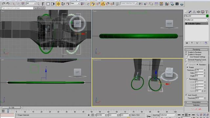The width and height of the screenshot is (210, 118).
Task: Select the Radial radio button
Action: pyautogui.click(x=187, y=67)
